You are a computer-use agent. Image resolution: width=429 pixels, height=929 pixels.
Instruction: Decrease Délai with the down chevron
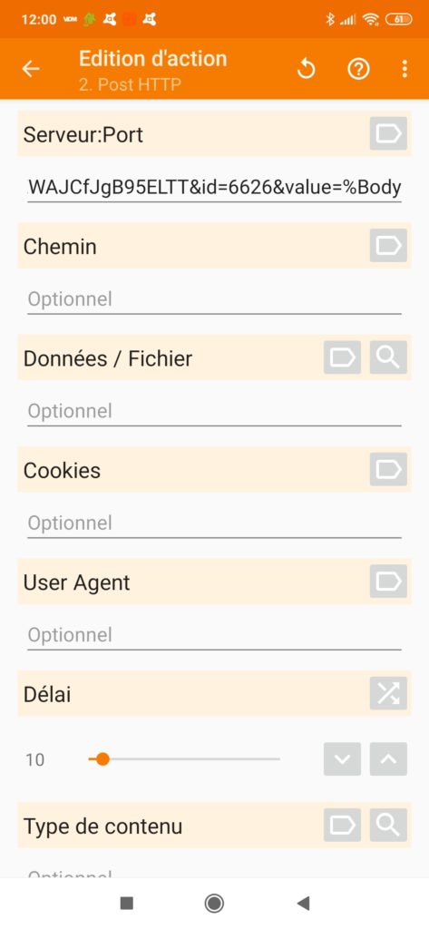click(343, 759)
